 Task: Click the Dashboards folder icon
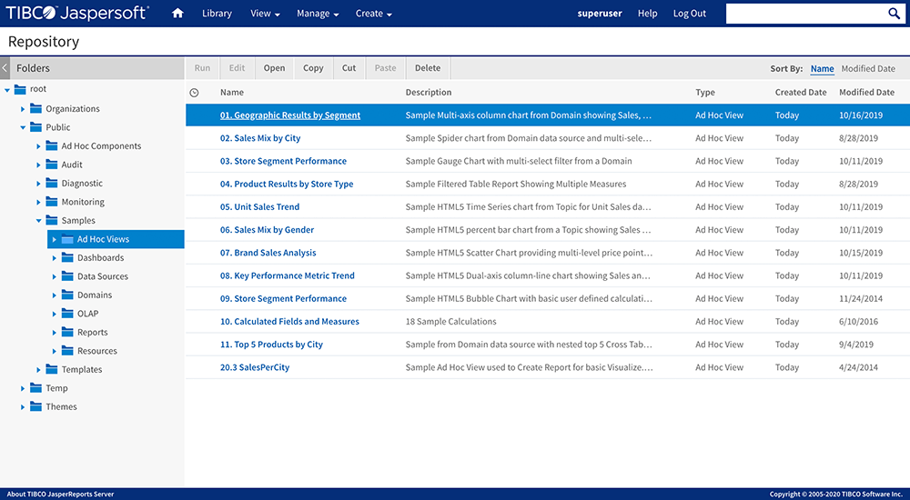point(67,257)
